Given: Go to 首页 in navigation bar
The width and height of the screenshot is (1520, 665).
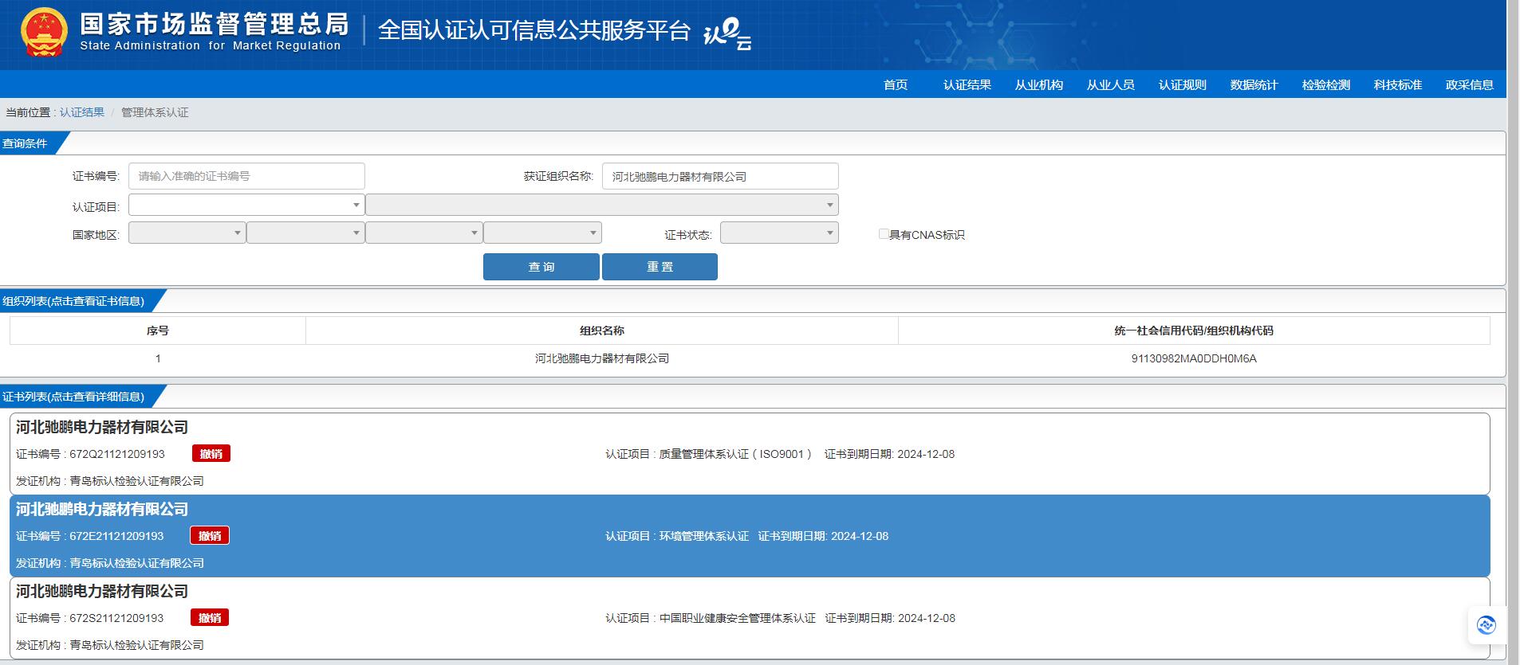Looking at the screenshot, I should point(896,85).
